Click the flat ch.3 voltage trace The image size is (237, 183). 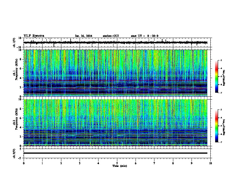(116, 153)
